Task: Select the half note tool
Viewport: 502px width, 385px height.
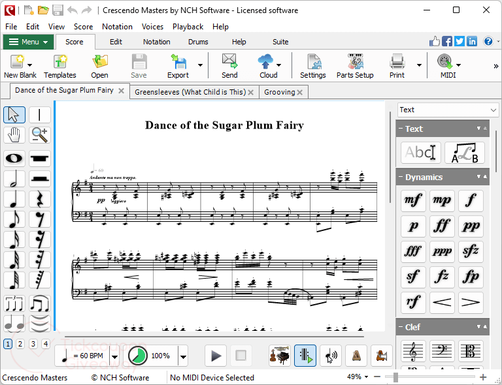Action: click(x=14, y=179)
